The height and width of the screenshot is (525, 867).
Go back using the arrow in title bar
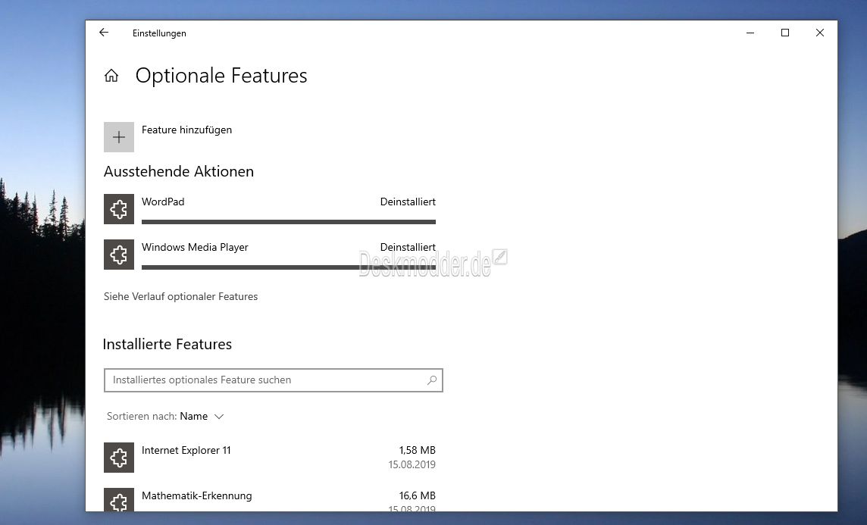tap(104, 33)
